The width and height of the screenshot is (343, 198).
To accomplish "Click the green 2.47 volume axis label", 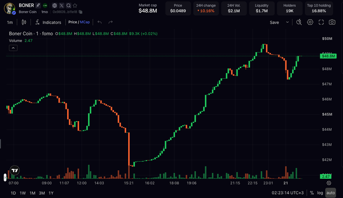I will pos(326,177).
